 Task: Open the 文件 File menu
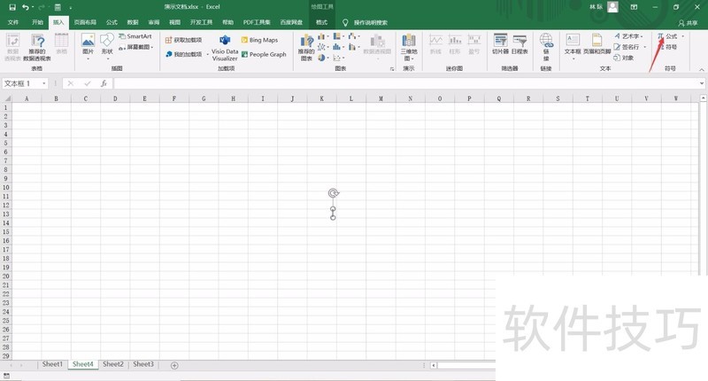pos(13,22)
